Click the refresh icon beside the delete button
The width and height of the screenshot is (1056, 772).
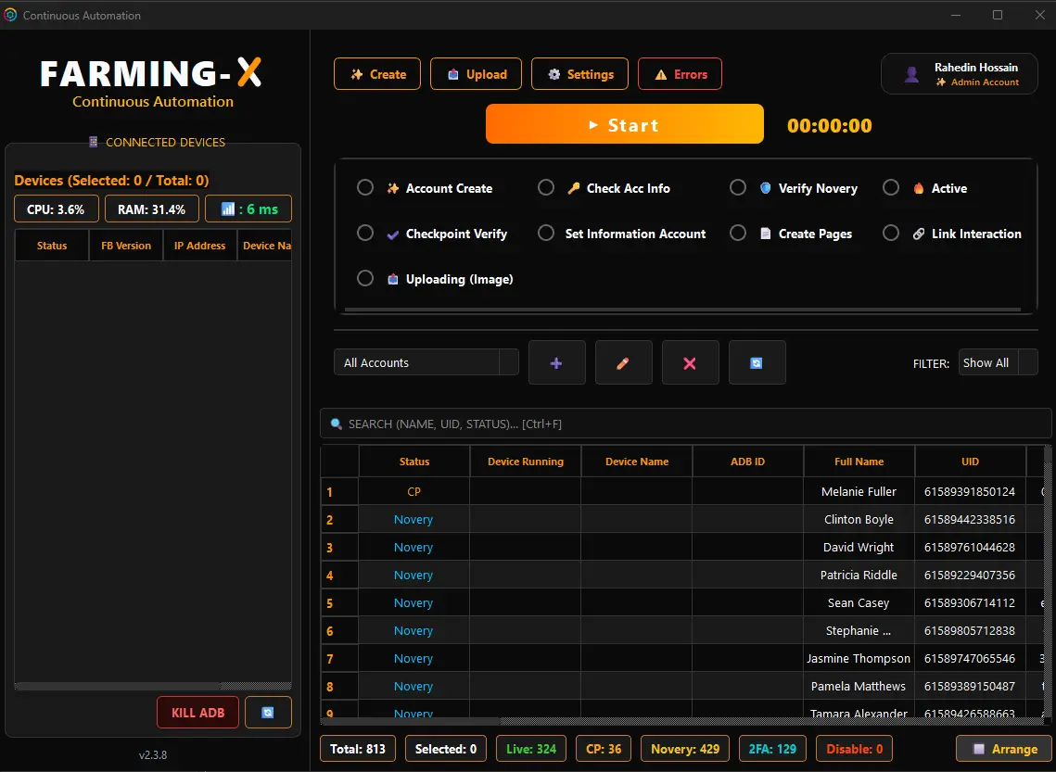tap(757, 362)
